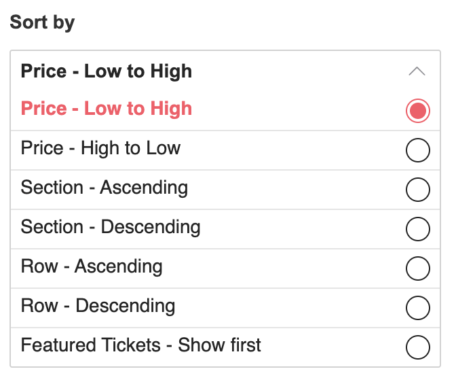Close the open Sort by options list
The image size is (456, 382).
(417, 71)
